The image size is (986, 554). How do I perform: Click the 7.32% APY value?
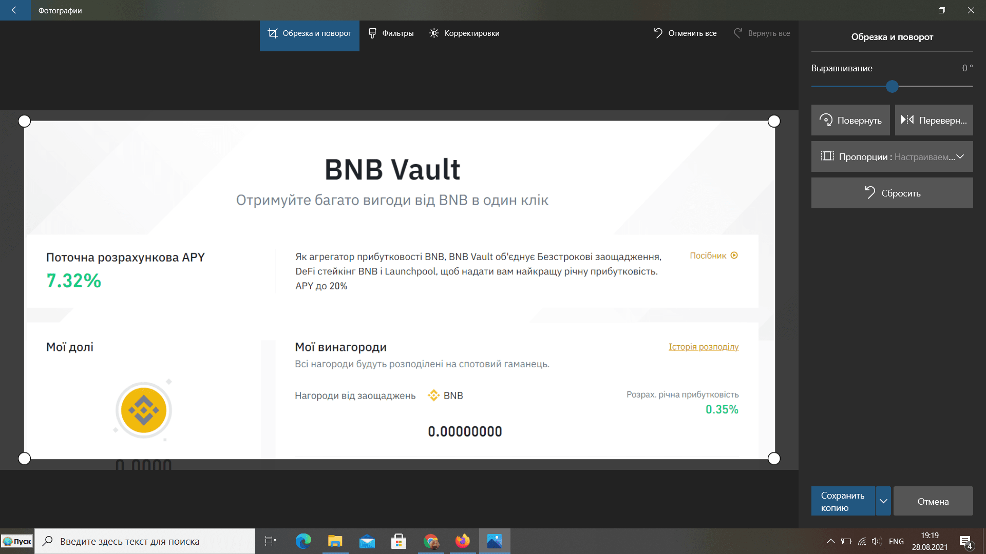pos(74,281)
